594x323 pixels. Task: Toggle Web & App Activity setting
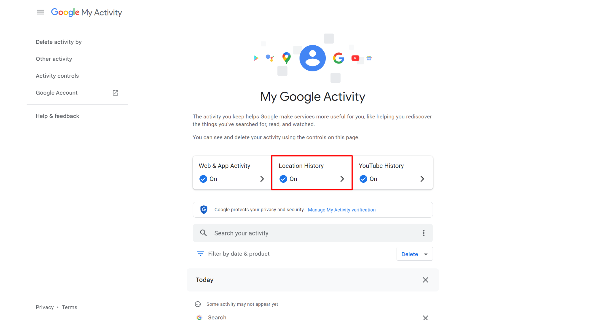(203, 179)
